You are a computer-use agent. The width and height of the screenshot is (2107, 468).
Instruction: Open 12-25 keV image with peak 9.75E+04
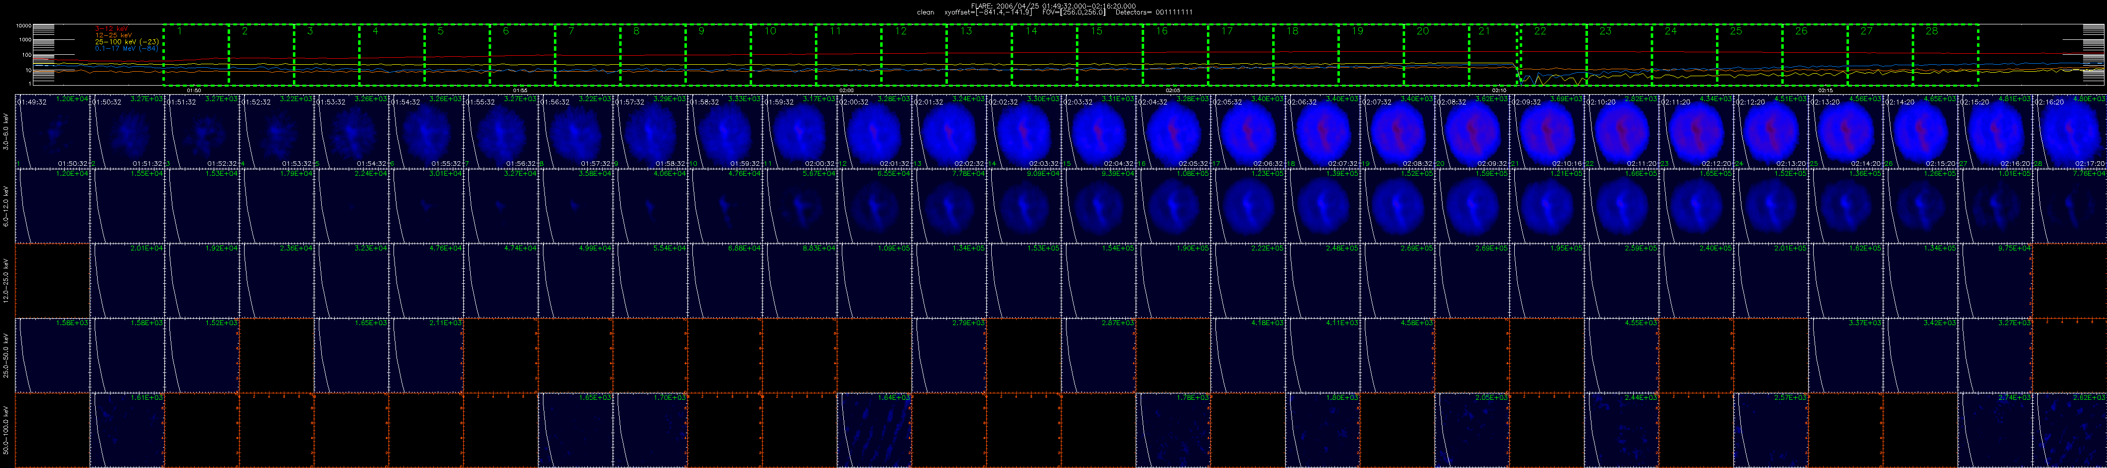click(1995, 281)
